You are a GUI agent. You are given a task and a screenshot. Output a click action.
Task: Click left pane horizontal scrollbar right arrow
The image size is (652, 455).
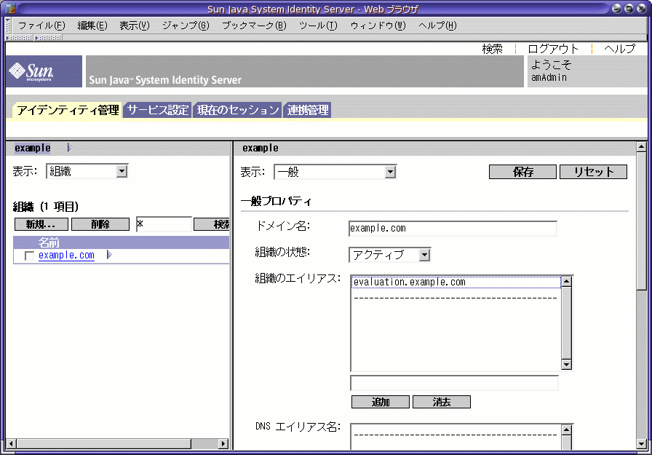(x=223, y=444)
